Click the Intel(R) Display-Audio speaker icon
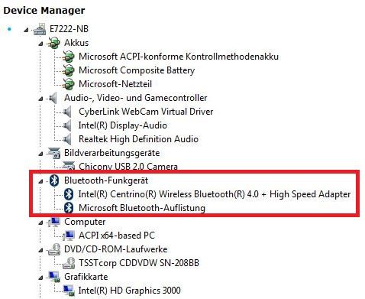 67,125
